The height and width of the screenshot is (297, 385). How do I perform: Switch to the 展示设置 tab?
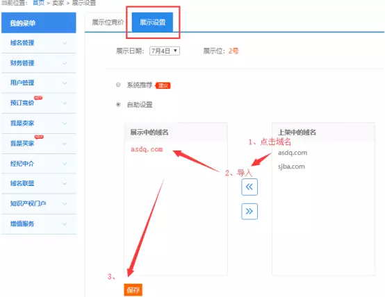(x=152, y=22)
